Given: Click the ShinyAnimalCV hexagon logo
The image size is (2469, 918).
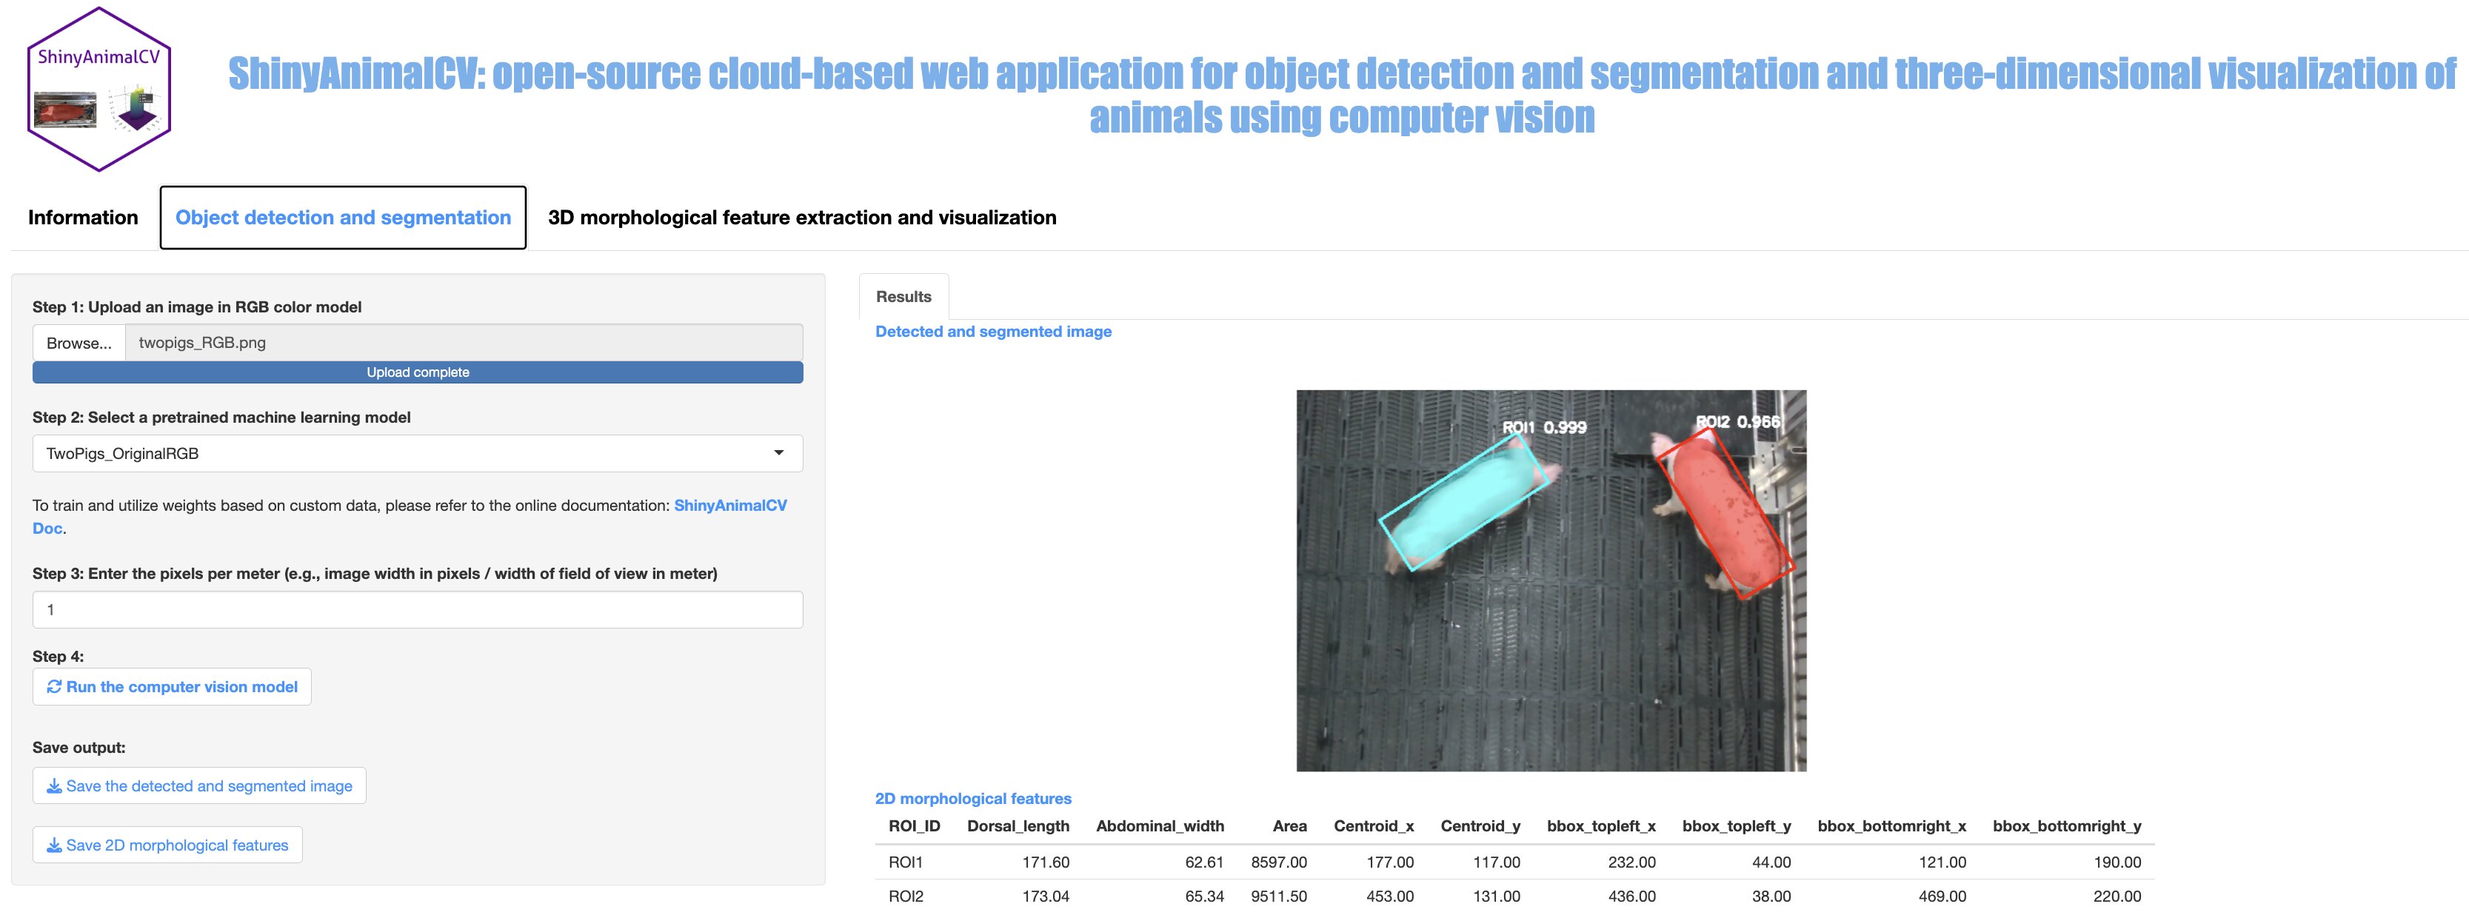Looking at the screenshot, I should (x=98, y=89).
